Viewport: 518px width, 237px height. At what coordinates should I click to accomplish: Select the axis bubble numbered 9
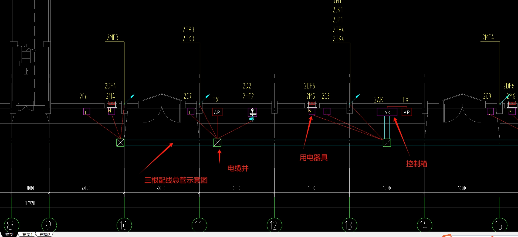tap(49, 225)
